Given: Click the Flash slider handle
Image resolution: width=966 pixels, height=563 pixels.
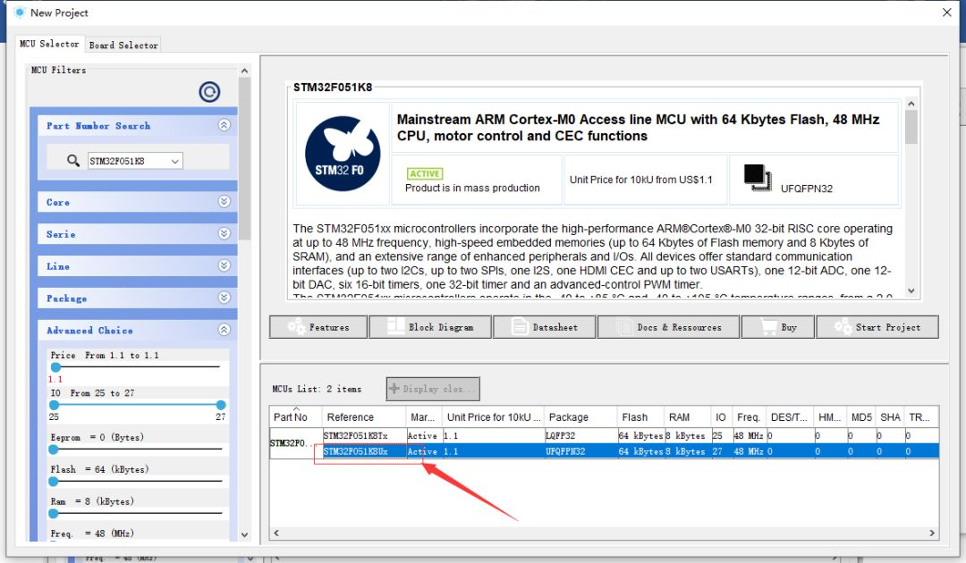Looking at the screenshot, I should click(54, 481).
